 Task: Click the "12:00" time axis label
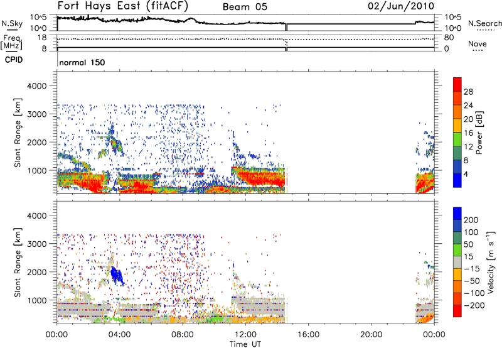[245, 335]
